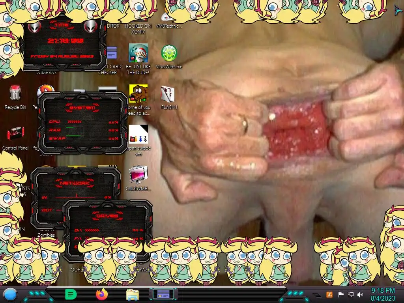The height and width of the screenshot is (303, 404).
Task: Click the red date line in Time gadget
Action: pos(62,56)
